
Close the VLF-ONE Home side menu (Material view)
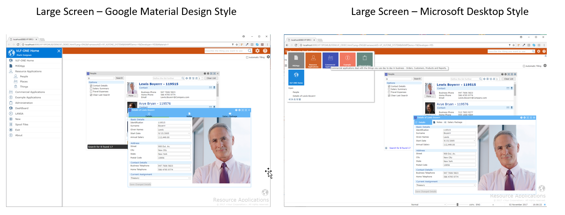(59, 51)
